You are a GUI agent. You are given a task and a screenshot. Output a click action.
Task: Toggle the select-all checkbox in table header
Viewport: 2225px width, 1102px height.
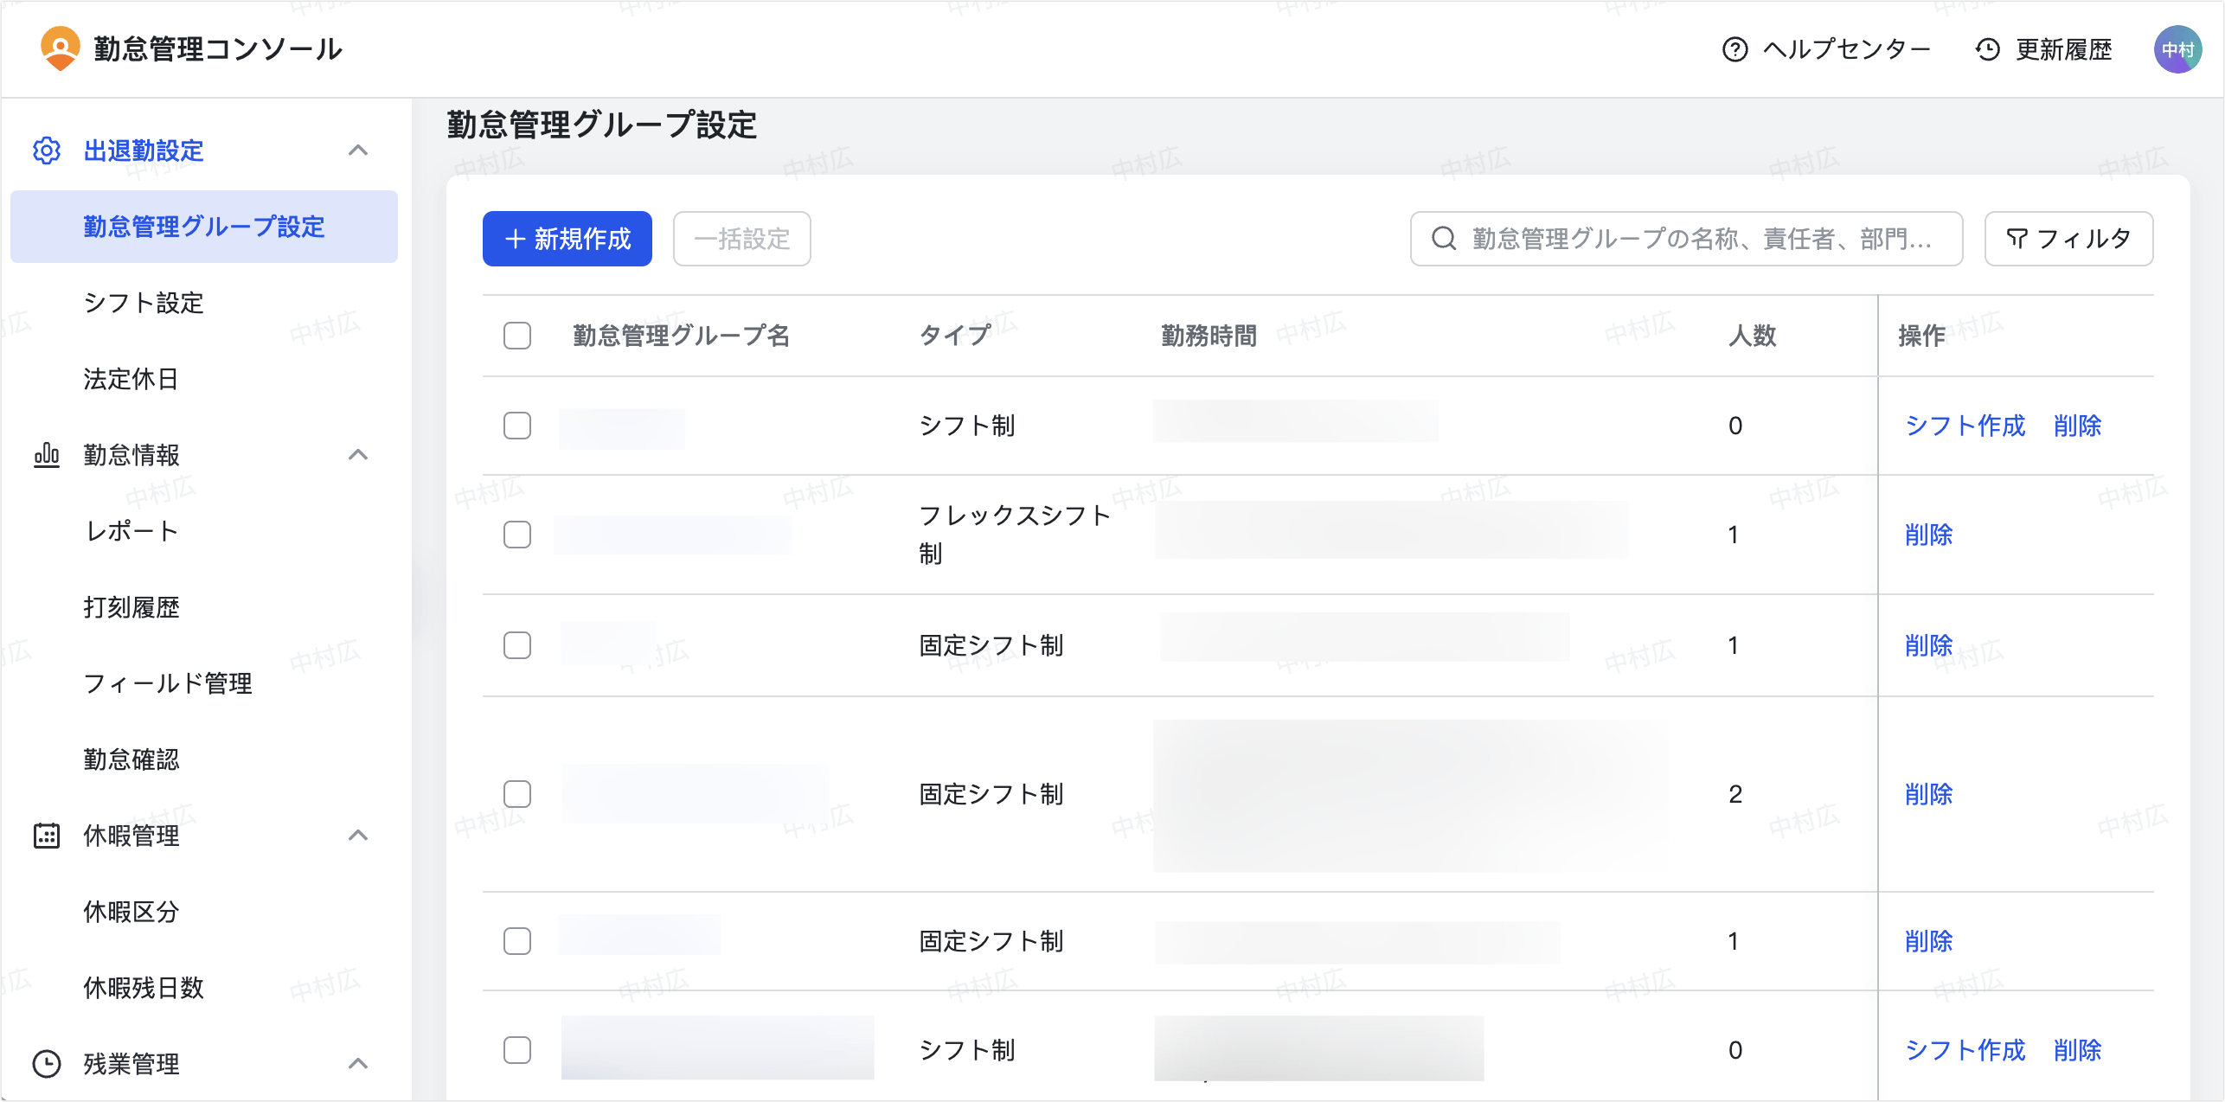517,336
